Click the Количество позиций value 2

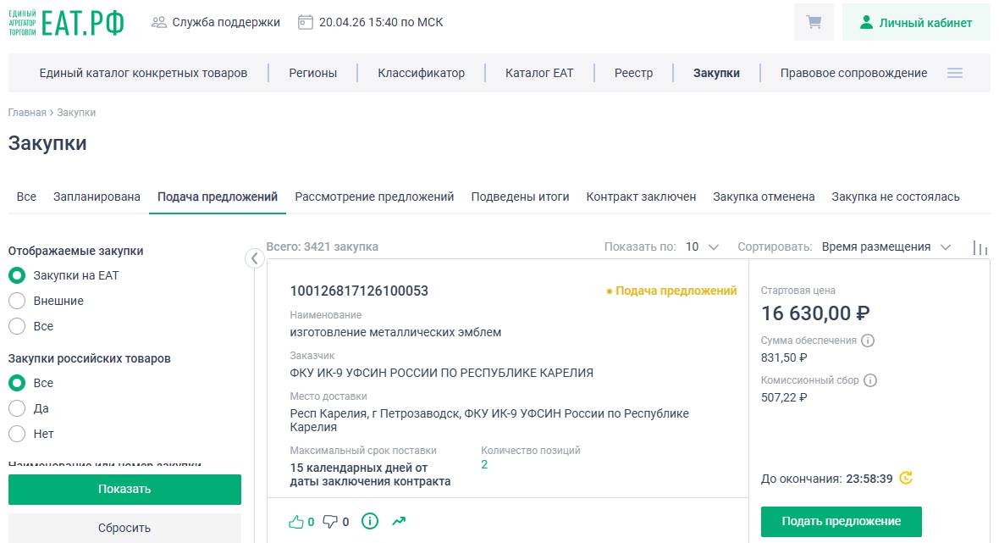point(484,464)
